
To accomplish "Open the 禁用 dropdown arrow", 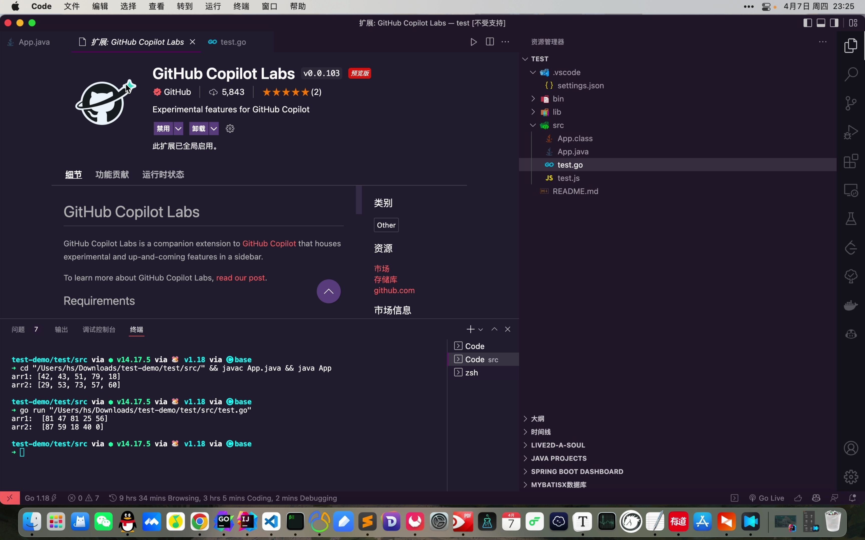I will [178, 128].
